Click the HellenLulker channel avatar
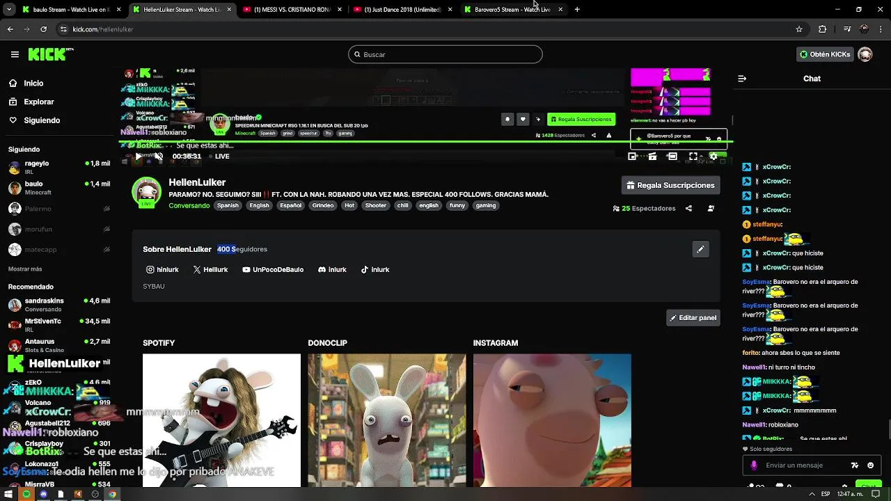The width and height of the screenshot is (891, 501). [x=146, y=192]
